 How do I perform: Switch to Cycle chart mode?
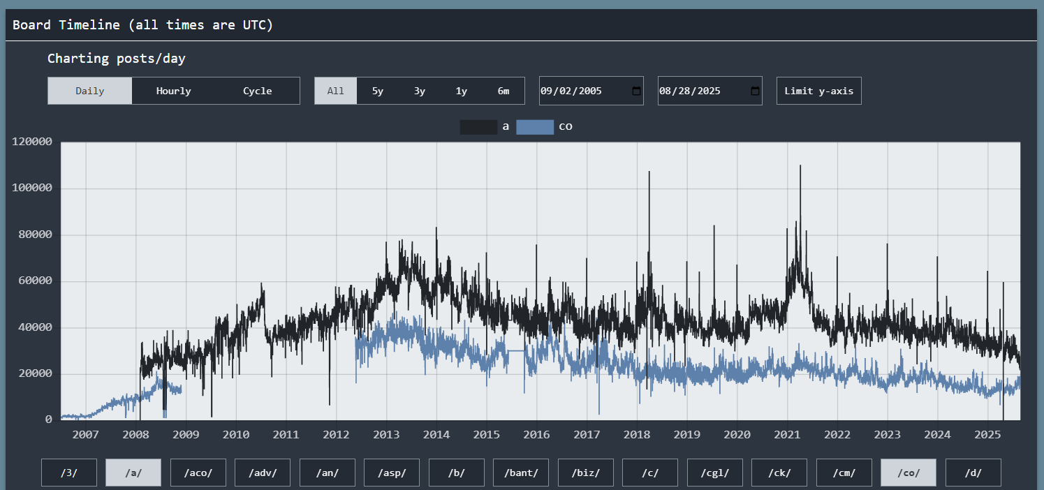[257, 91]
